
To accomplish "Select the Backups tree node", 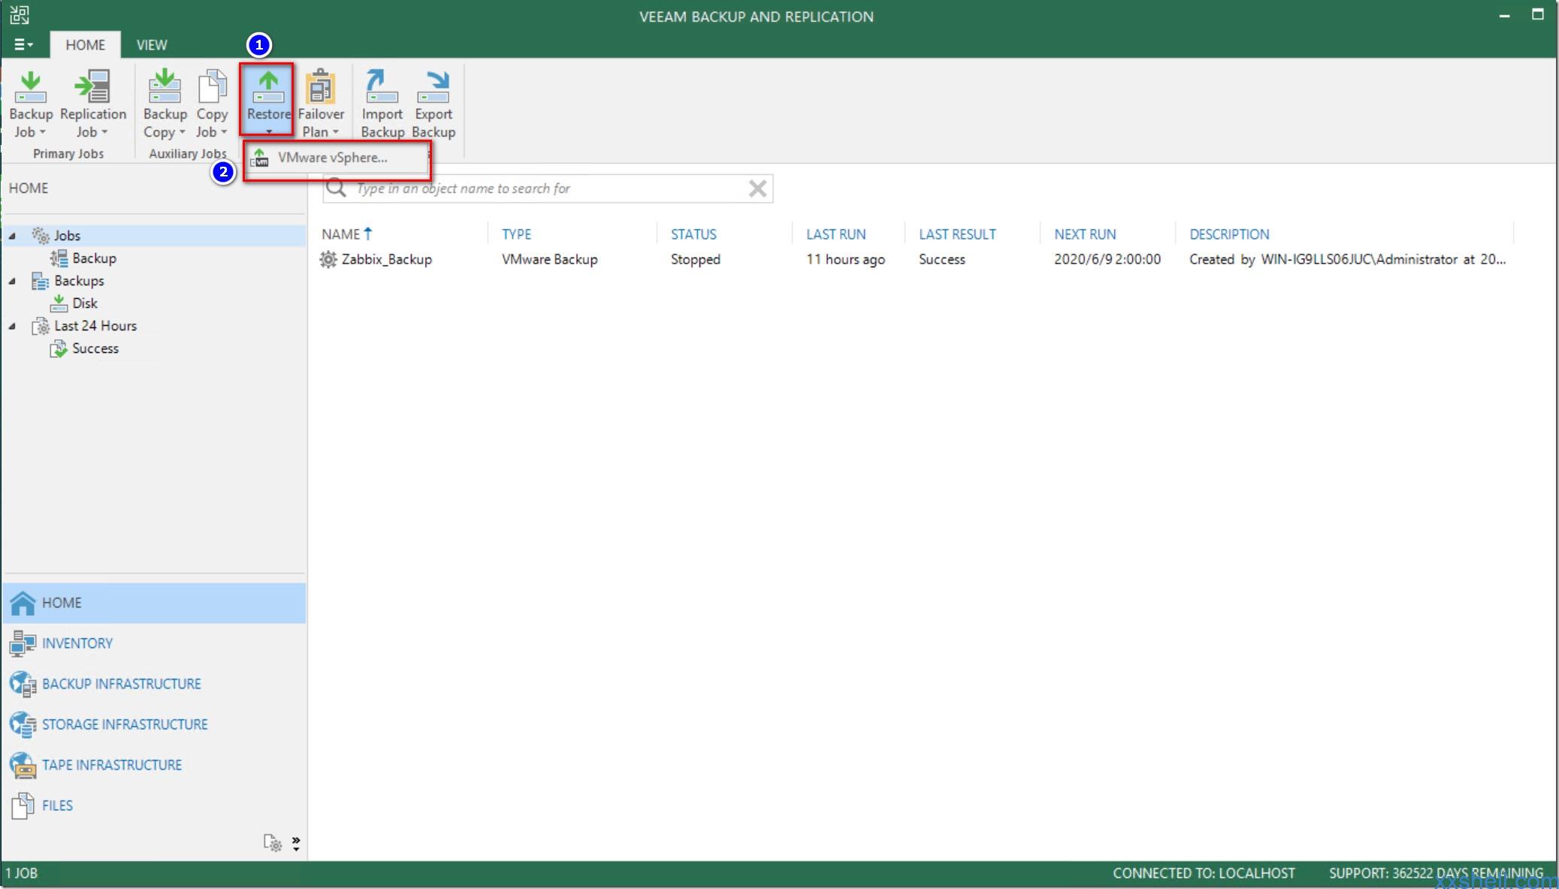I will [79, 281].
